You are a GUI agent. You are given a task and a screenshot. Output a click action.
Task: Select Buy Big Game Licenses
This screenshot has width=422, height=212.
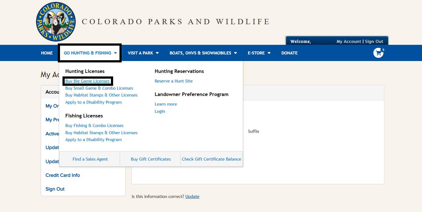point(88,81)
